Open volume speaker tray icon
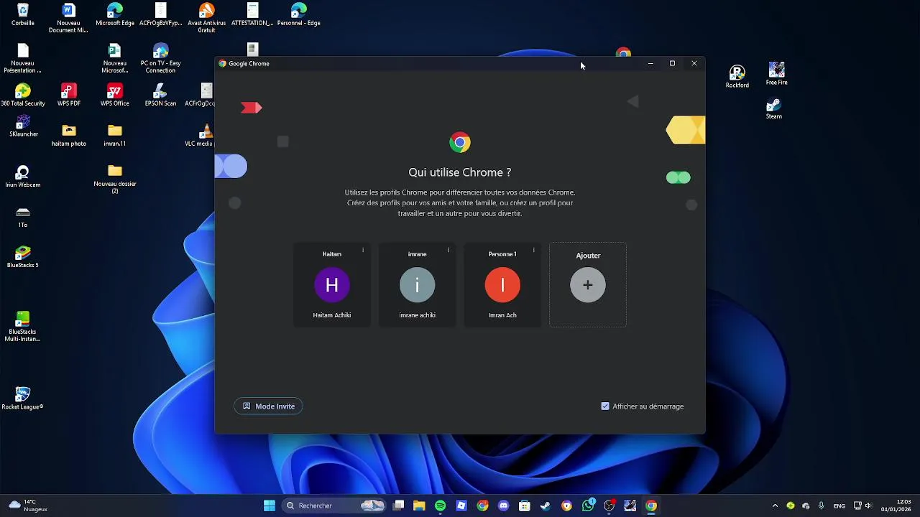Screen dimensions: 920x517 click(868, 506)
